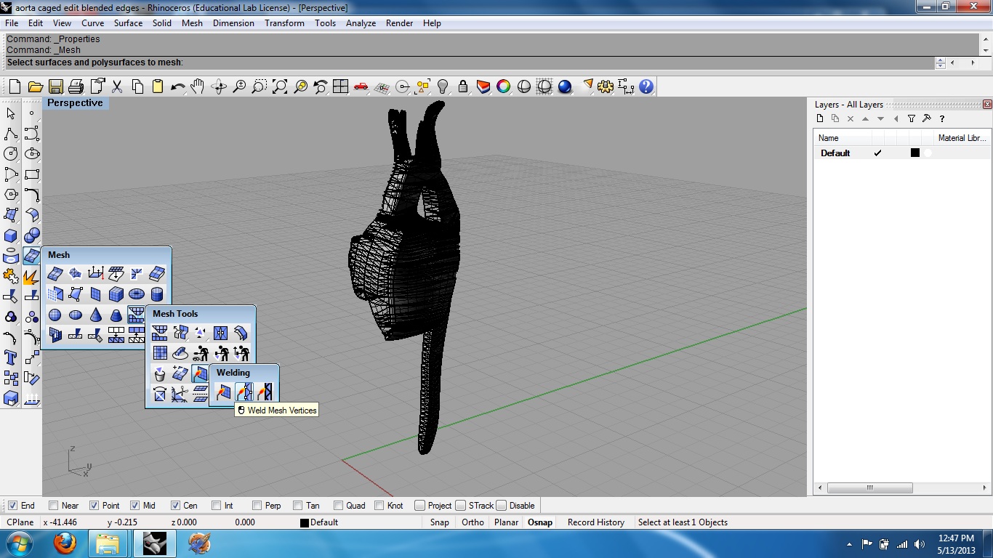993x558 pixels.
Task: Toggle the Int osnap checkbox
Action: tap(216, 506)
